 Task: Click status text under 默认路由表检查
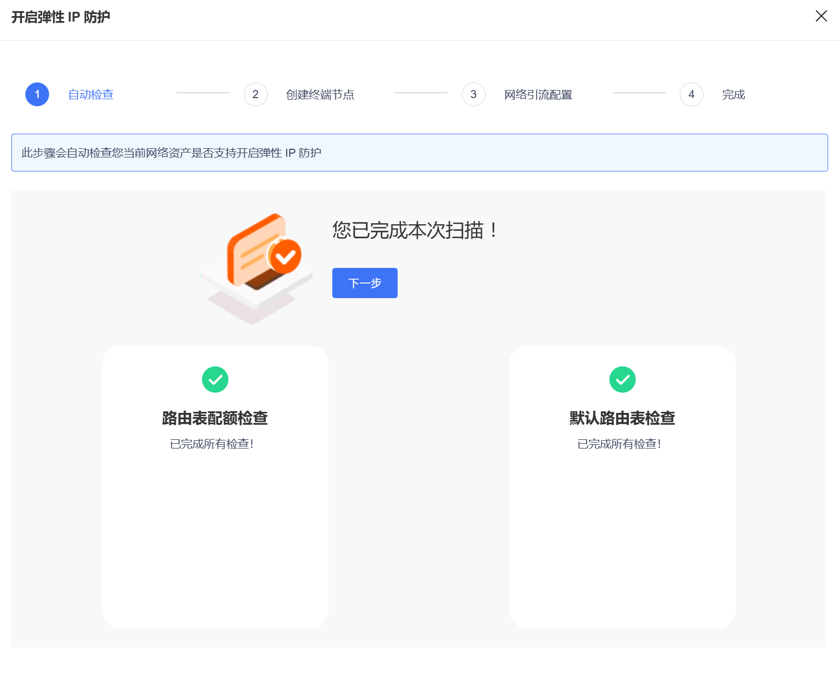619,444
